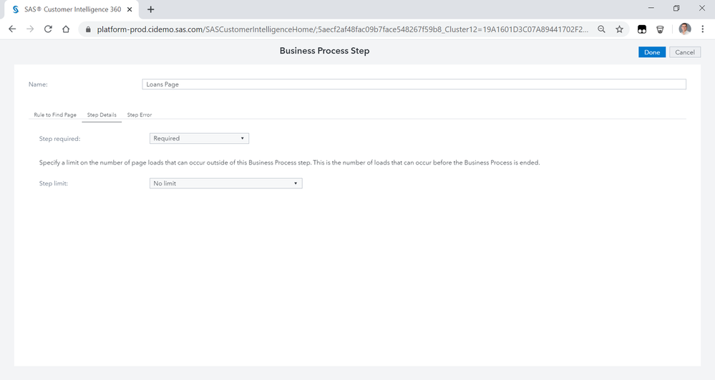Image resolution: width=715 pixels, height=380 pixels.
Task: Click the Name input field
Action: pyautogui.click(x=414, y=84)
